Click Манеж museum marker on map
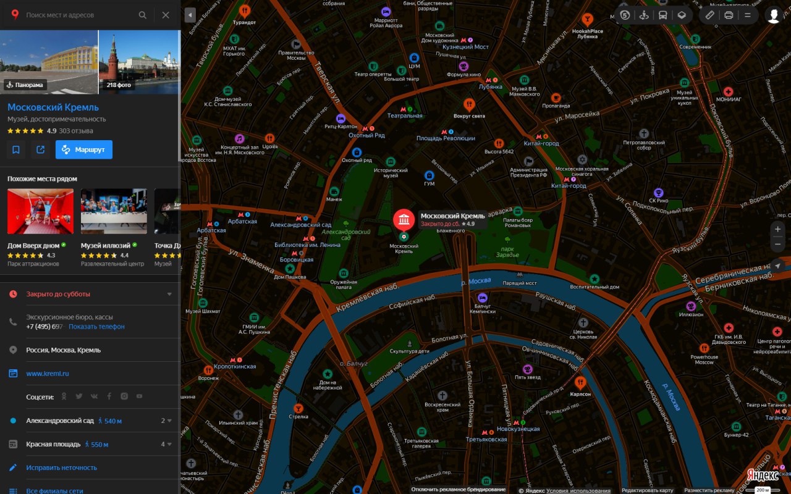Screen dimensions: 791x494 tap(334, 191)
